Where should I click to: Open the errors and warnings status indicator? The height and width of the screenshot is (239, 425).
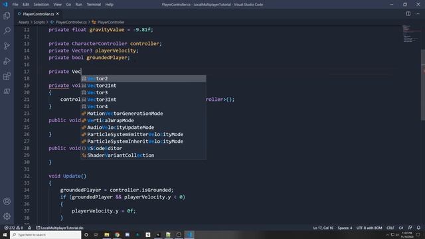[x=13, y=228]
